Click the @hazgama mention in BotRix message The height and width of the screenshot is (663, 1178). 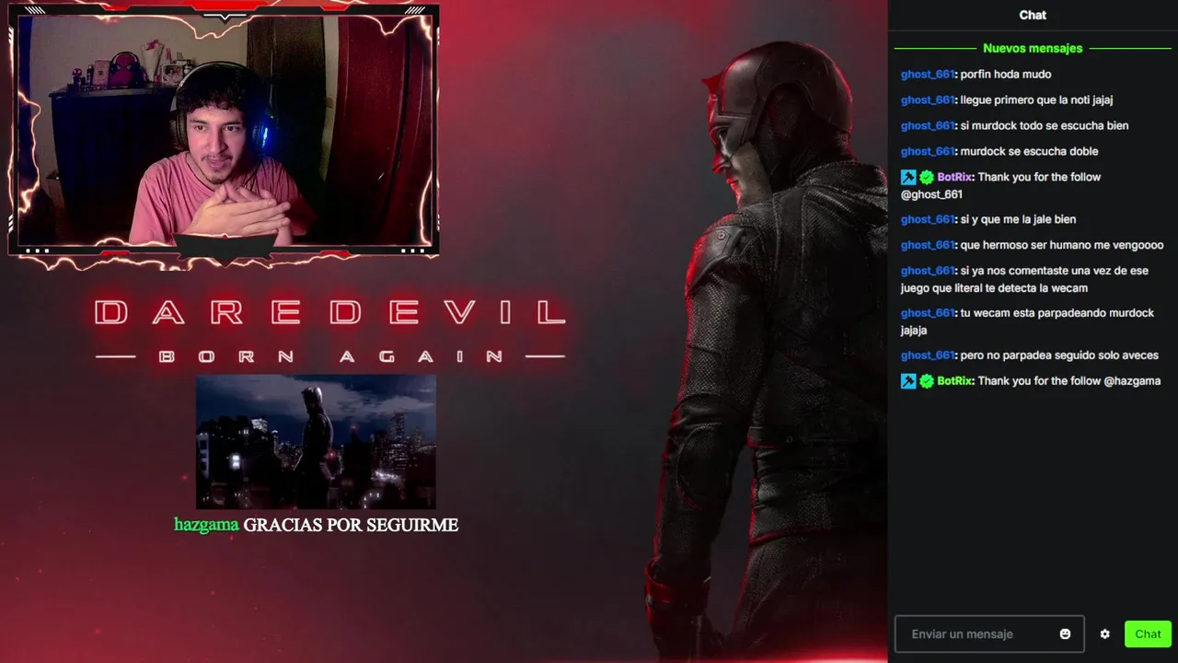(x=1132, y=380)
